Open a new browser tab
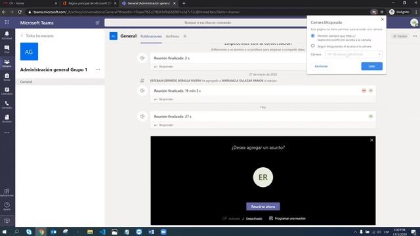The width and height of the screenshot is (420, 236). 184,3
